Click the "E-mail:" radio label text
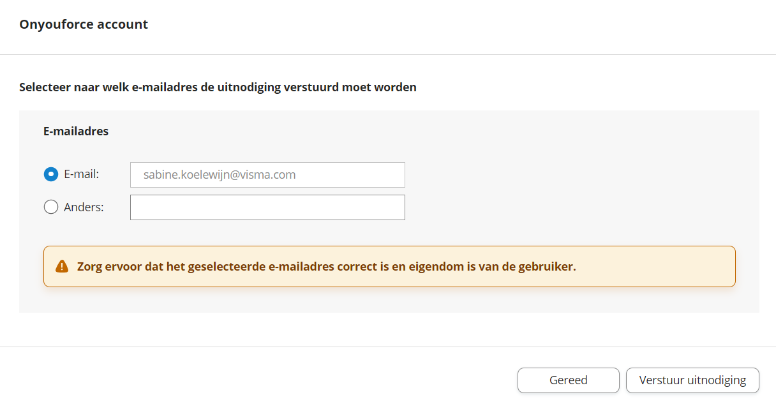Screen dimensions: 776x404 pos(81,174)
